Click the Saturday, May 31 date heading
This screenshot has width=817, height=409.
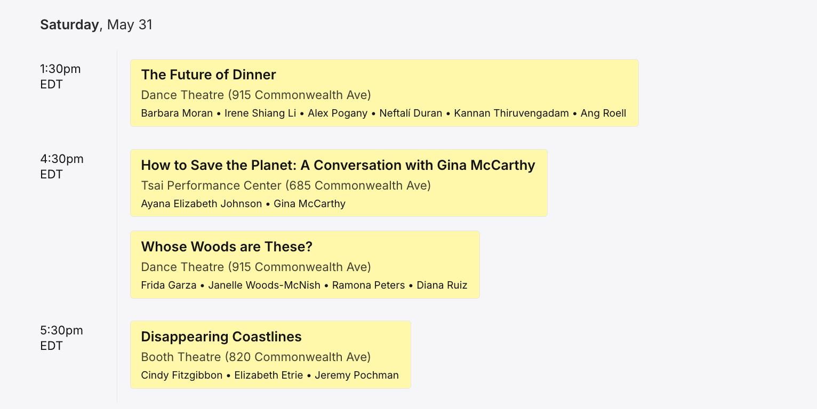tap(96, 24)
